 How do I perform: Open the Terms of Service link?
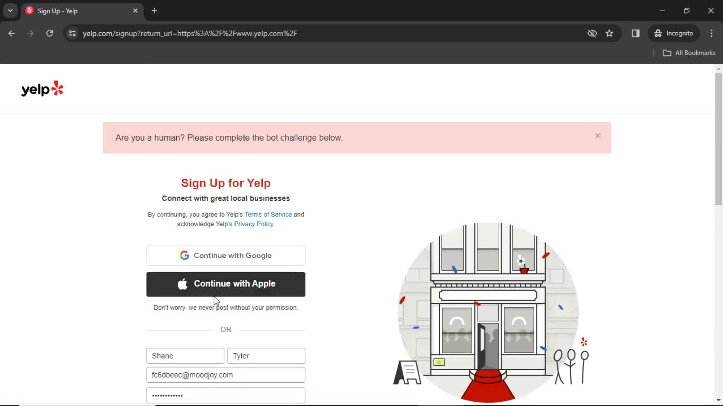tap(268, 214)
